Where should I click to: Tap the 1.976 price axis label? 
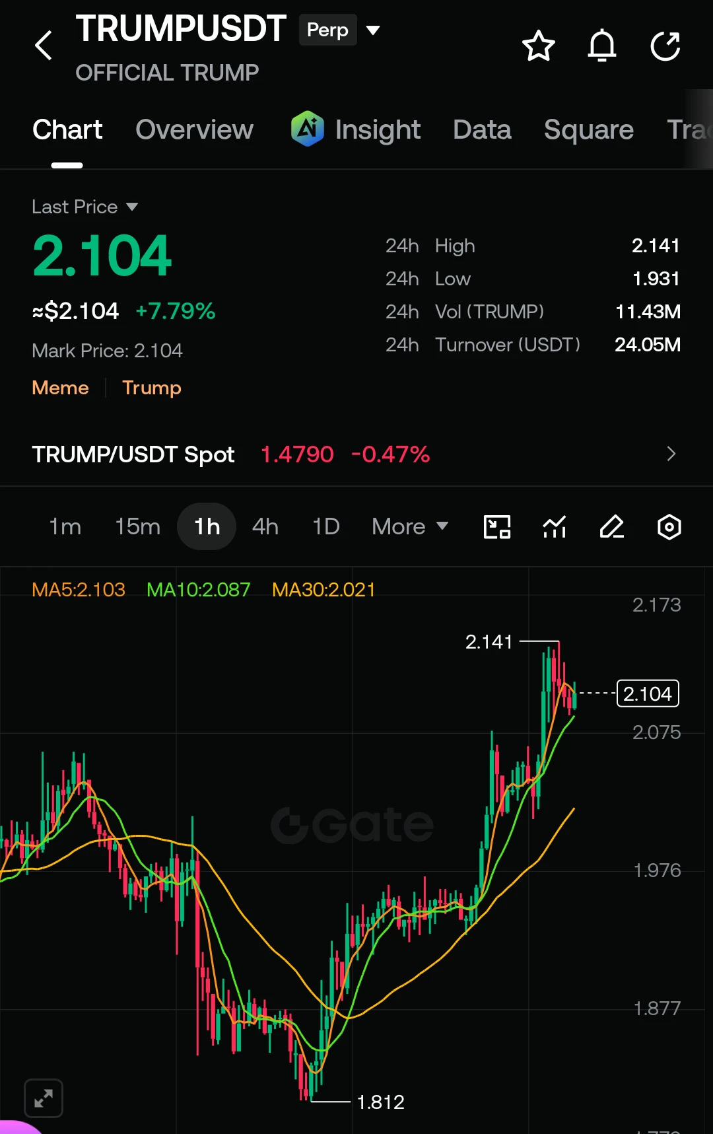[x=657, y=870]
